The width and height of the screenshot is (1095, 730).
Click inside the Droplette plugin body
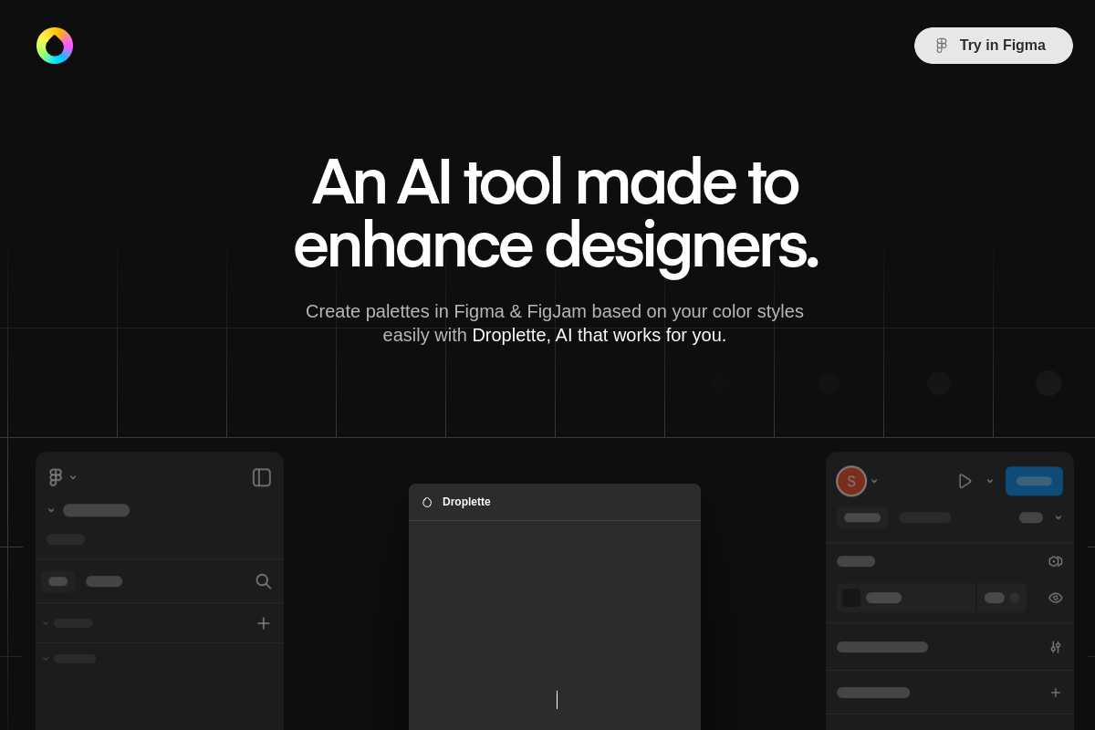pos(555,625)
